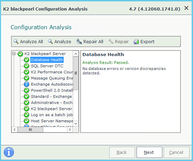
Task: Click the tree scroll up arrow
Action: click(x=76, y=54)
